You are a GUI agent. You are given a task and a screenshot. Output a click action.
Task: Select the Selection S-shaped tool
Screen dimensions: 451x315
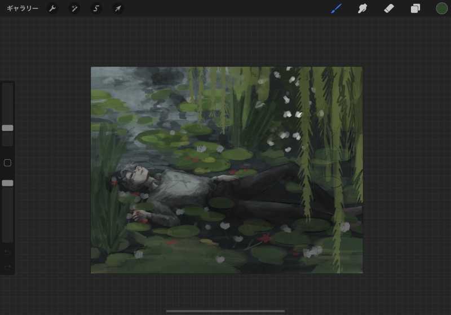tap(96, 8)
